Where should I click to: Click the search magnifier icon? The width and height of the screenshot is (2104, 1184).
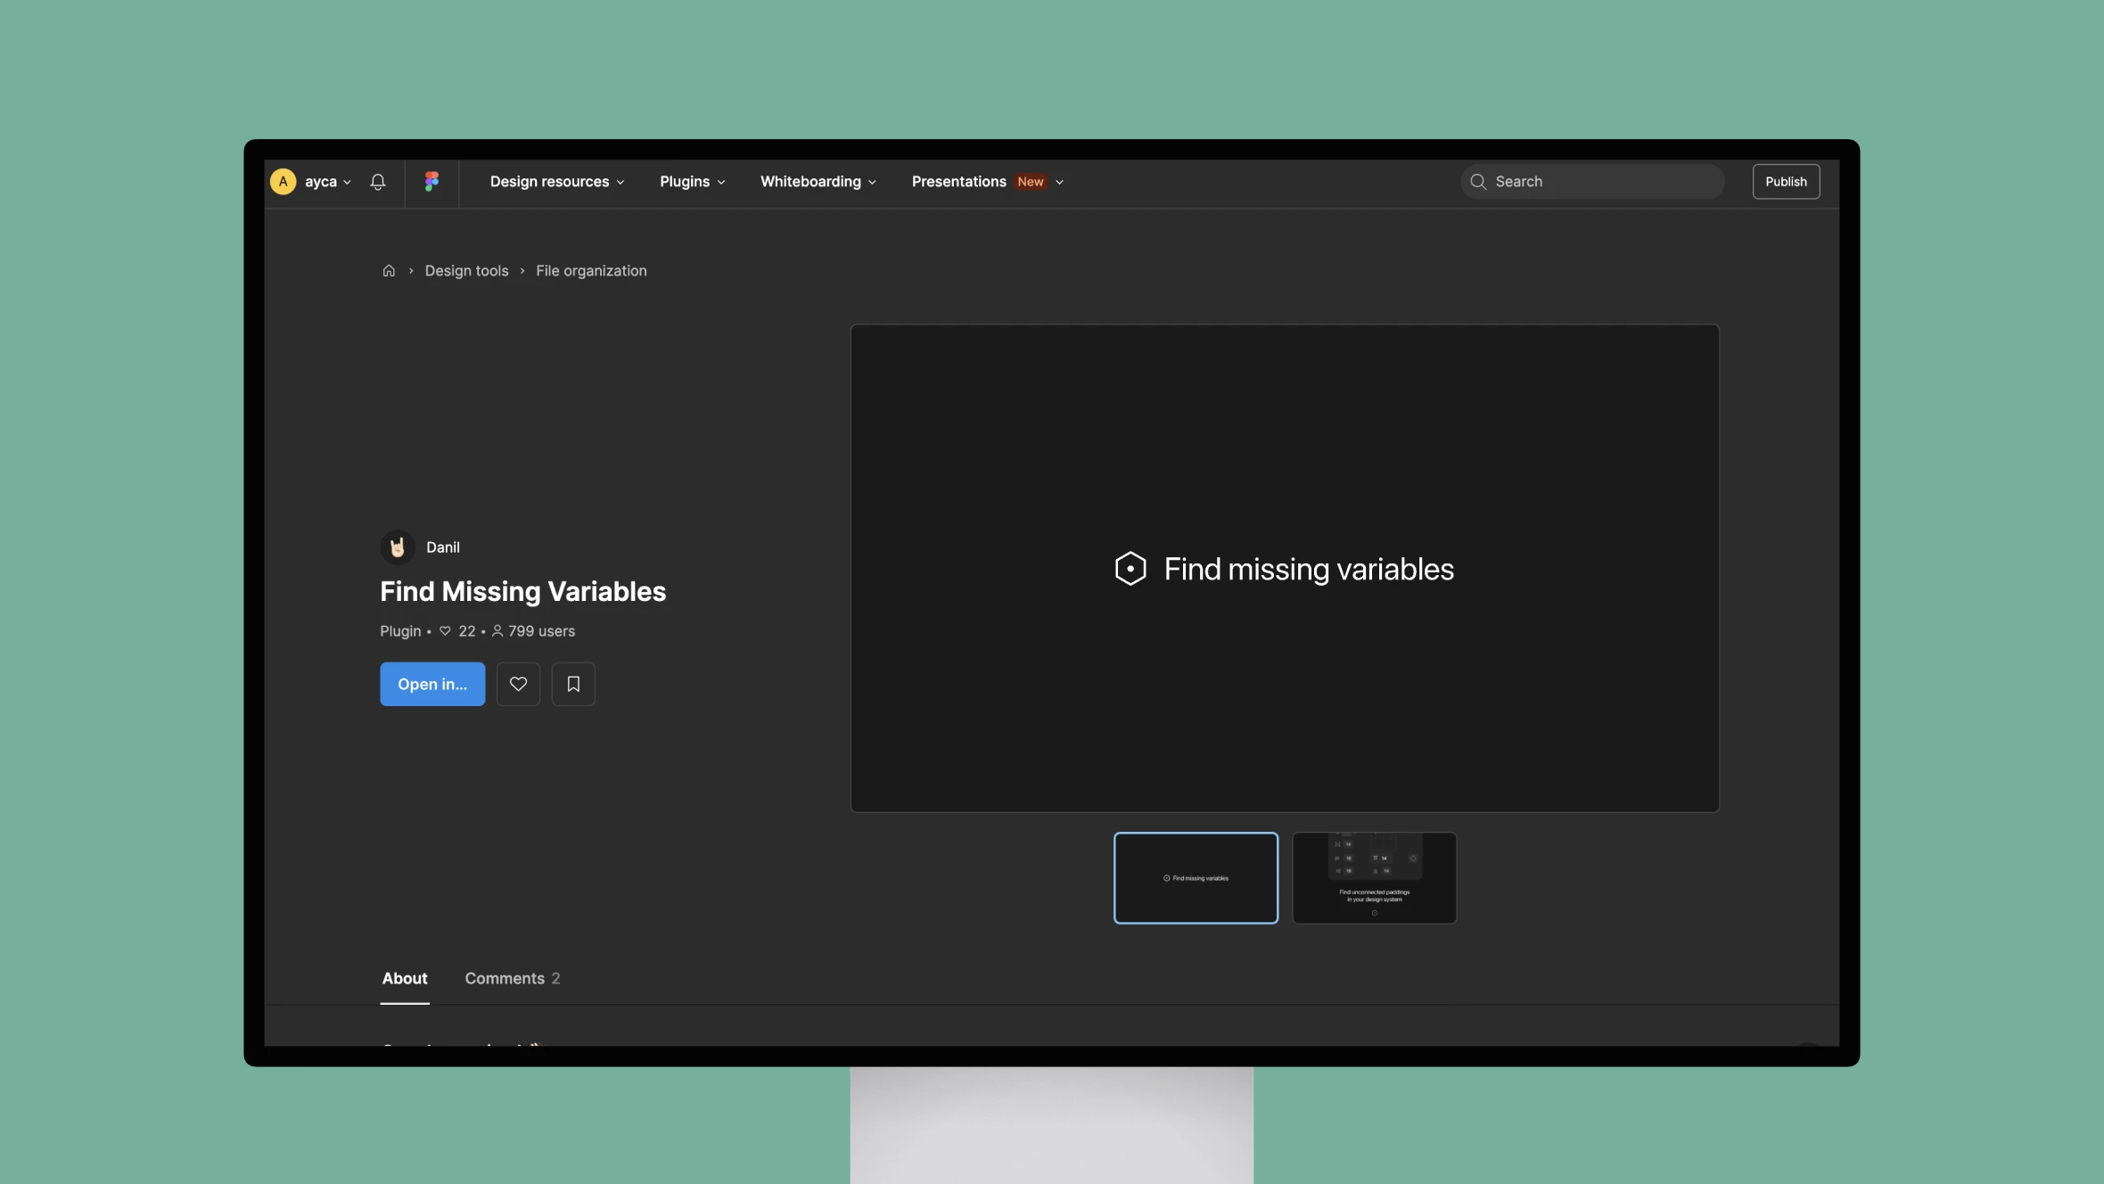pyautogui.click(x=1480, y=181)
